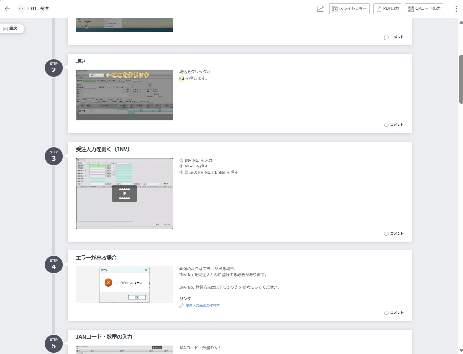The image size is (463, 354).
Task: Click the 受注入力を開く（INV）heading
Action: click(x=103, y=149)
